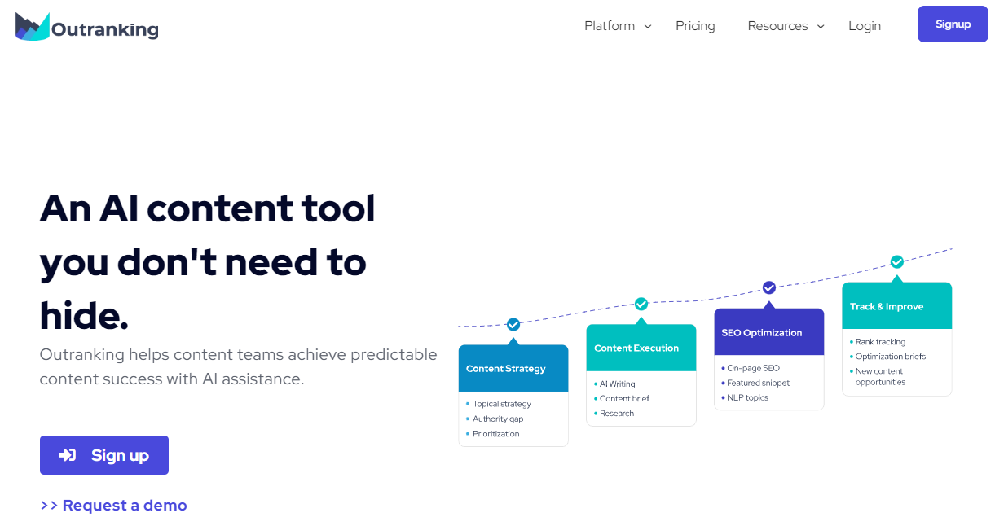995x526 pixels.
Task: Expand the Resources dropdown chevron
Action: [x=821, y=27]
